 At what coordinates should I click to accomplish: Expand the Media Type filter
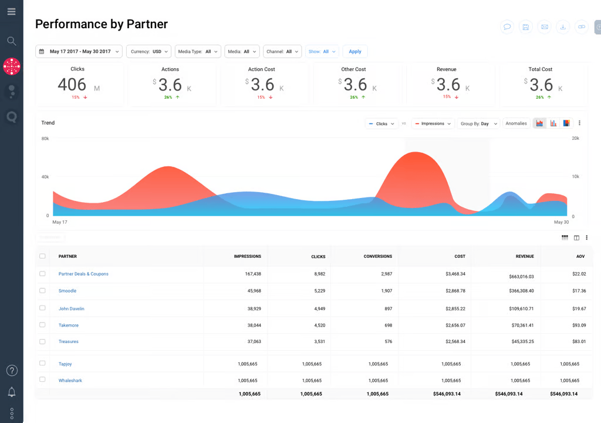[198, 52]
